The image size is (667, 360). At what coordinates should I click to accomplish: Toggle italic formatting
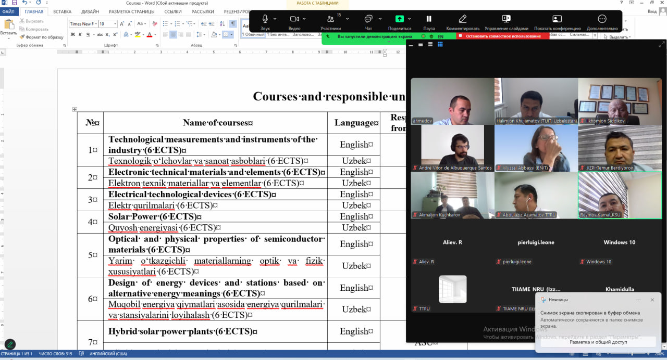pyautogui.click(x=80, y=34)
